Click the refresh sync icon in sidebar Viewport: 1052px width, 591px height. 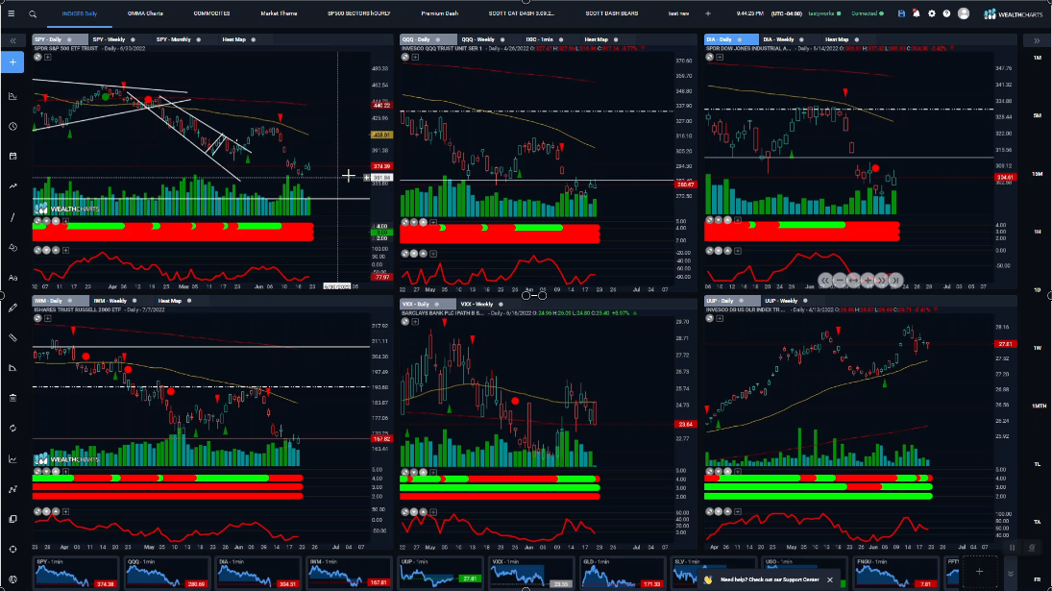click(x=12, y=428)
